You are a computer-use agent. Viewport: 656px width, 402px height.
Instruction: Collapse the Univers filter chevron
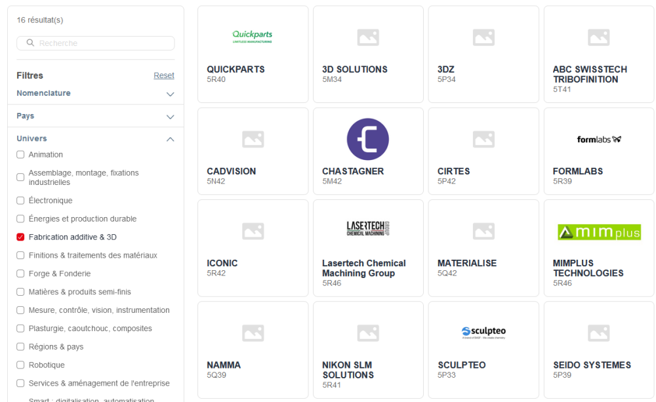tap(171, 139)
